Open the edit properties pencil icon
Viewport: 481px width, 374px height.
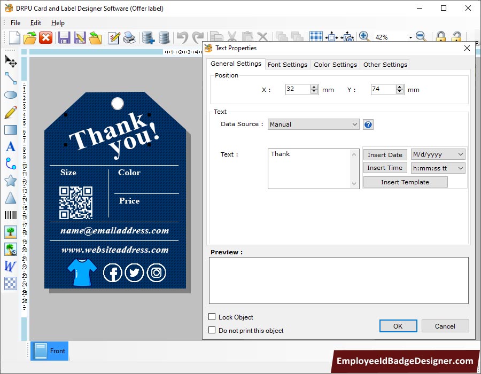[114, 38]
